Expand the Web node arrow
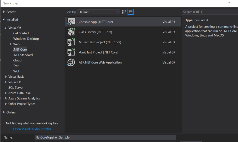This screenshot has width=238, height=142. click(x=11, y=44)
